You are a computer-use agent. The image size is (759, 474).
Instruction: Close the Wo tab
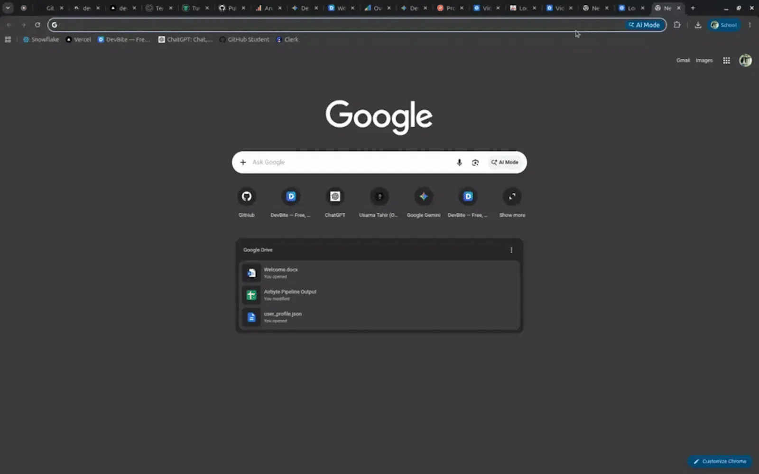[x=352, y=8]
